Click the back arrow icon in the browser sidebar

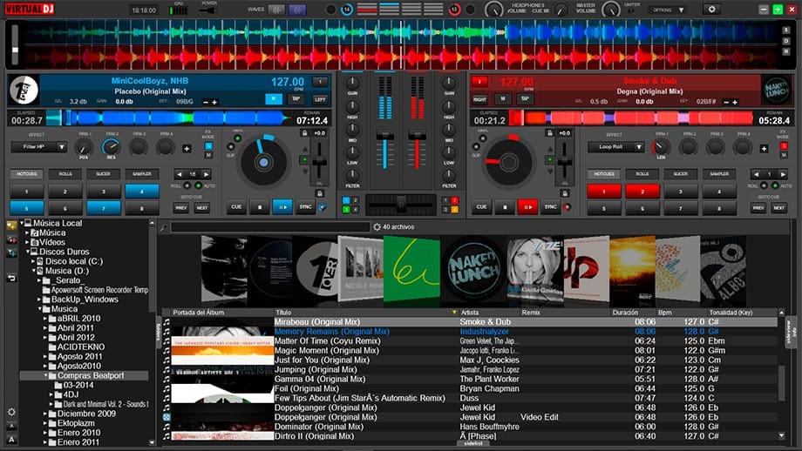[x=11, y=278]
